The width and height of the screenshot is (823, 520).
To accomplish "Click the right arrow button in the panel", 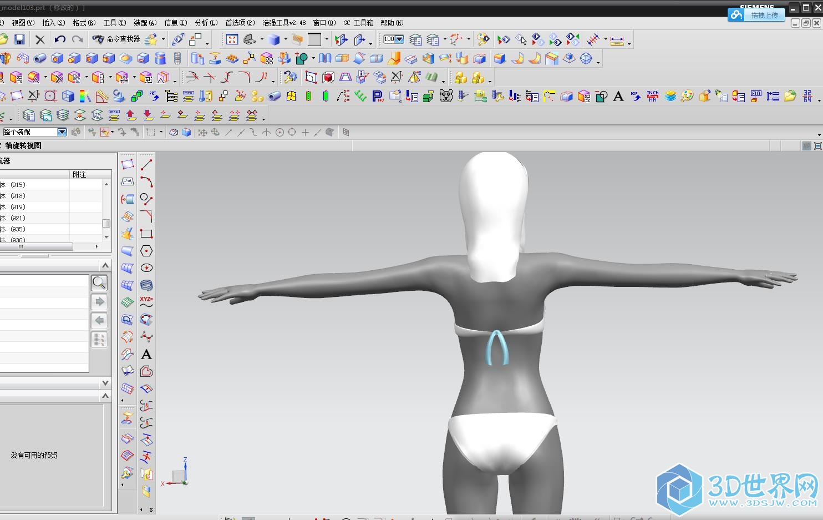I will click(x=99, y=302).
